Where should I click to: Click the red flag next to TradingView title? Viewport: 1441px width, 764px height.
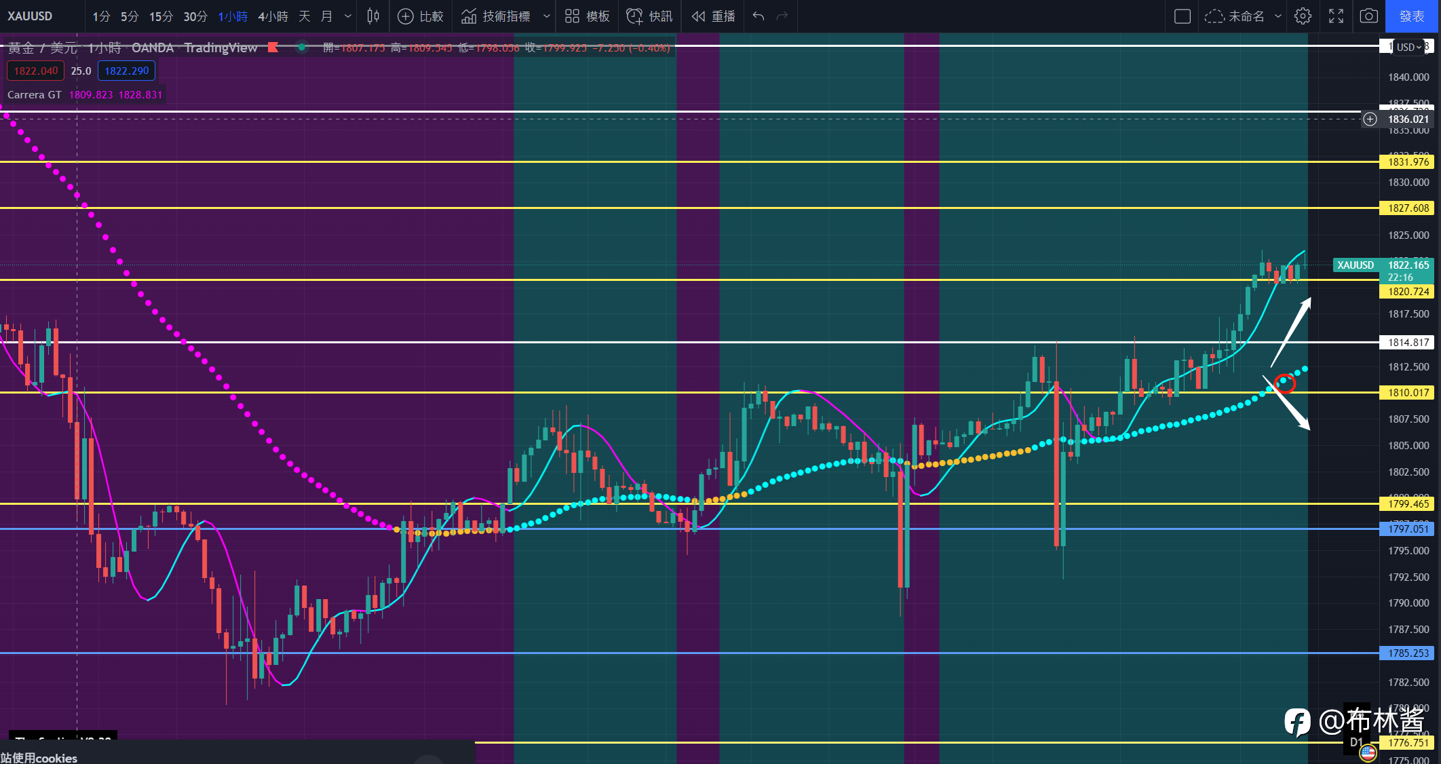click(x=273, y=47)
